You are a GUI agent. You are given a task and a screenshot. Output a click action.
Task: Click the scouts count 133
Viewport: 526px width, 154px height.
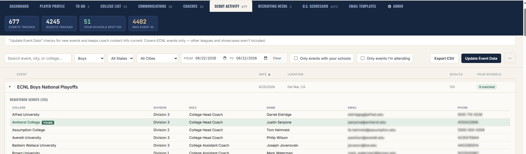(452, 87)
